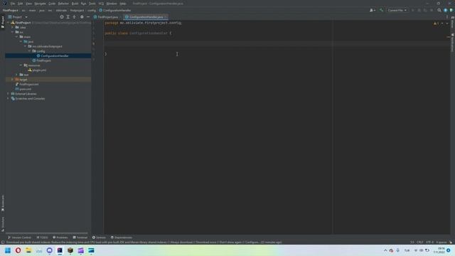Open the user account icon menu

tap(373, 10)
